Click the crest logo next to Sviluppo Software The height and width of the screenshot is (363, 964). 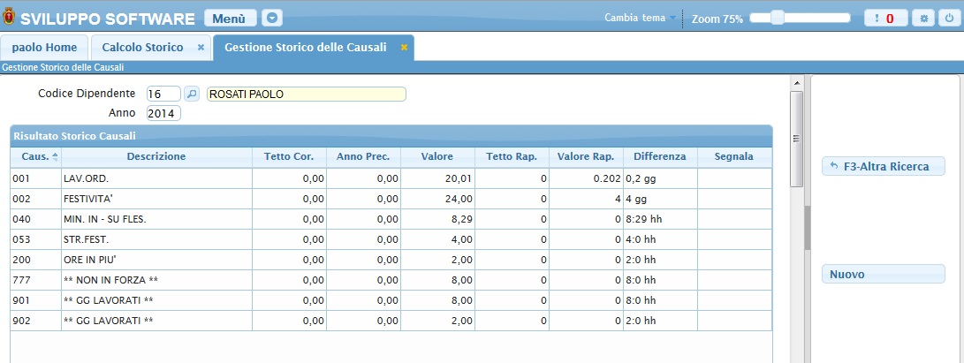pyautogui.click(x=10, y=18)
